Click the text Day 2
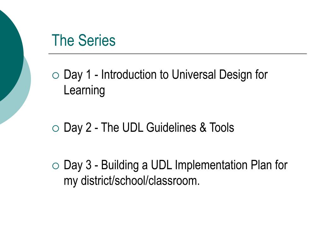Viewport: 323px width, 242px height. click(x=78, y=128)
